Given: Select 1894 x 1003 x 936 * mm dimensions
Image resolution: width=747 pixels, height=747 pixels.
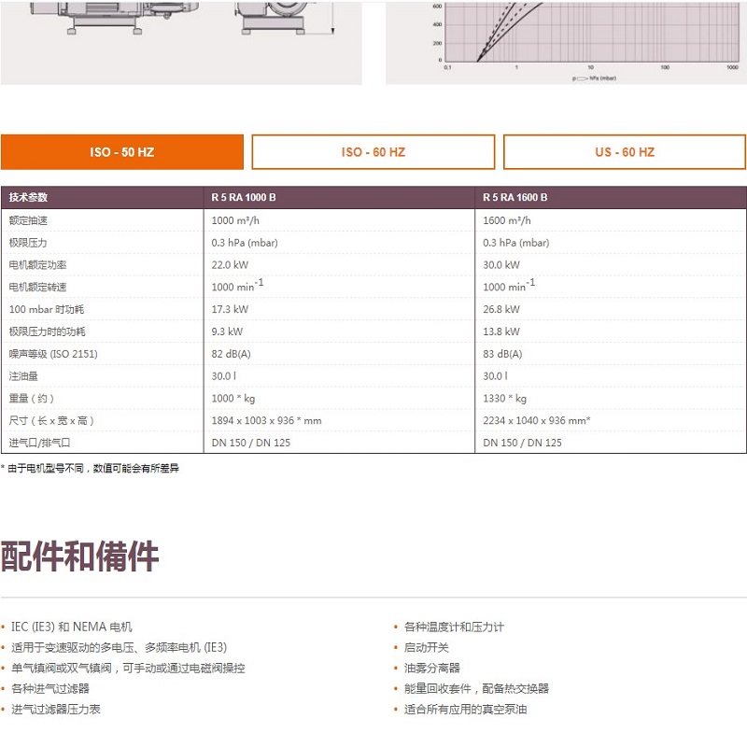Looking at the screenshot, I should [266, 421].
